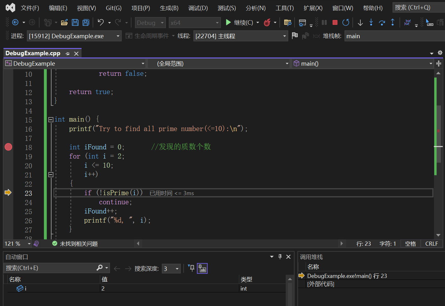The image size is (445, 306).
Task: Open the 生成(B) menu
Action: coord(169,8)
